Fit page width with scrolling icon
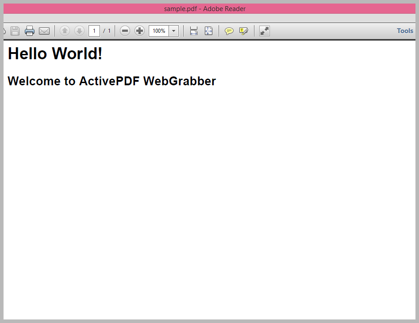This screenshot has height=323, width=419. coord(194,31)
